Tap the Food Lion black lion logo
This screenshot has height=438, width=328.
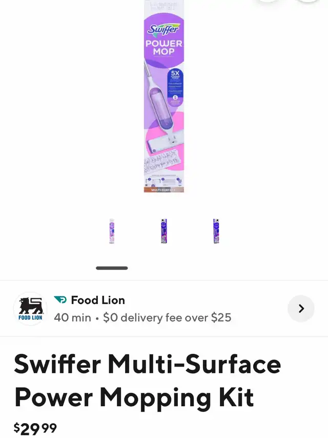click(30, 309)
